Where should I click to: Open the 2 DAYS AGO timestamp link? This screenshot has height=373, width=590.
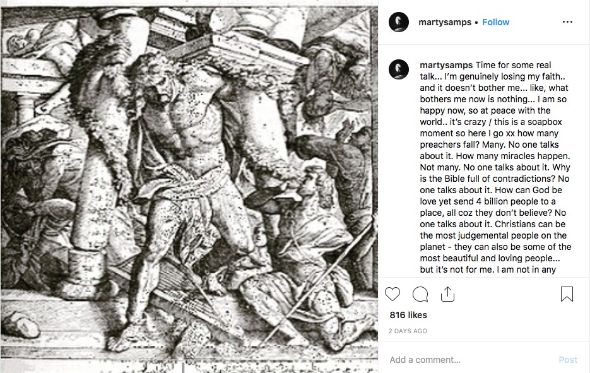click(x=408, y=331)
